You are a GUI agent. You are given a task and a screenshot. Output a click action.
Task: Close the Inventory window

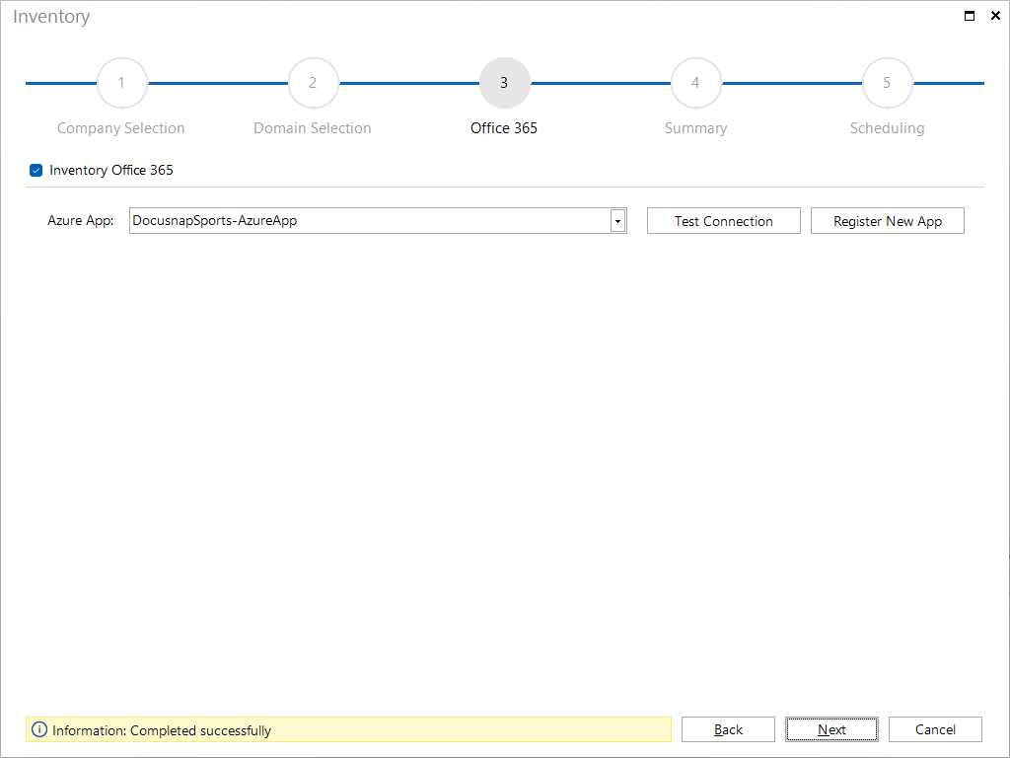[995, 16]
